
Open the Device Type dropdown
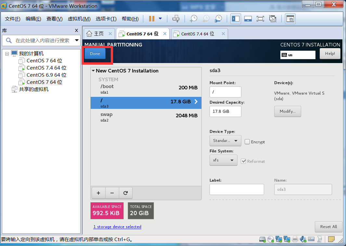pos(225,141)
